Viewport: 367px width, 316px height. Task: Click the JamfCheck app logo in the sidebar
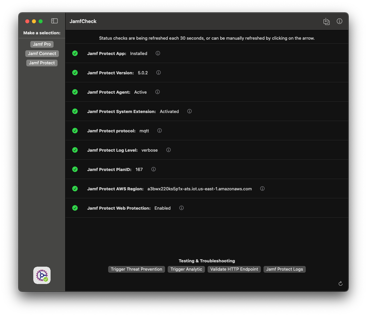(x=42, y=275)
